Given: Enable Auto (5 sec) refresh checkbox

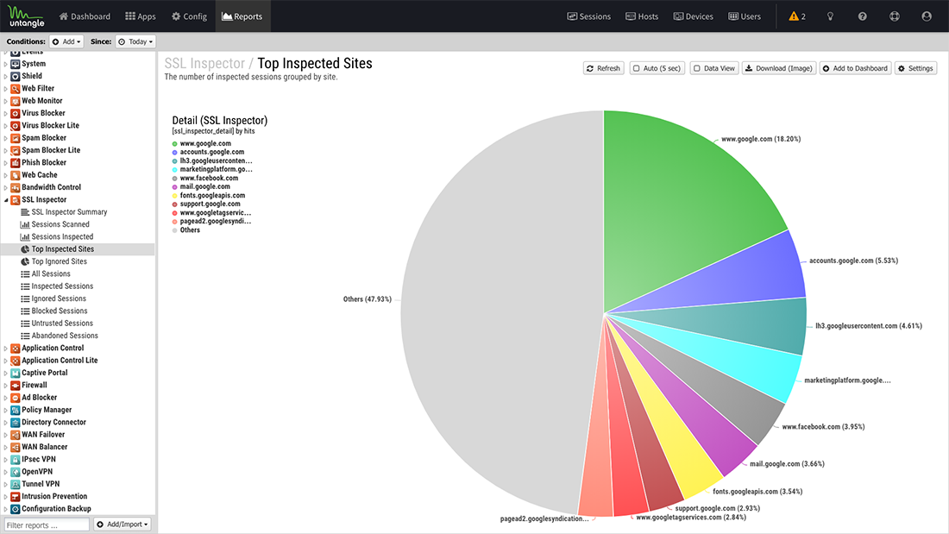Looking at the screenshot, I should click(x=636, y=68).
